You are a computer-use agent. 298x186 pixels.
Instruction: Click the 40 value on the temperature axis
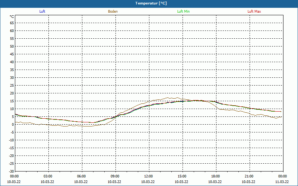click(x=12, y=62)
